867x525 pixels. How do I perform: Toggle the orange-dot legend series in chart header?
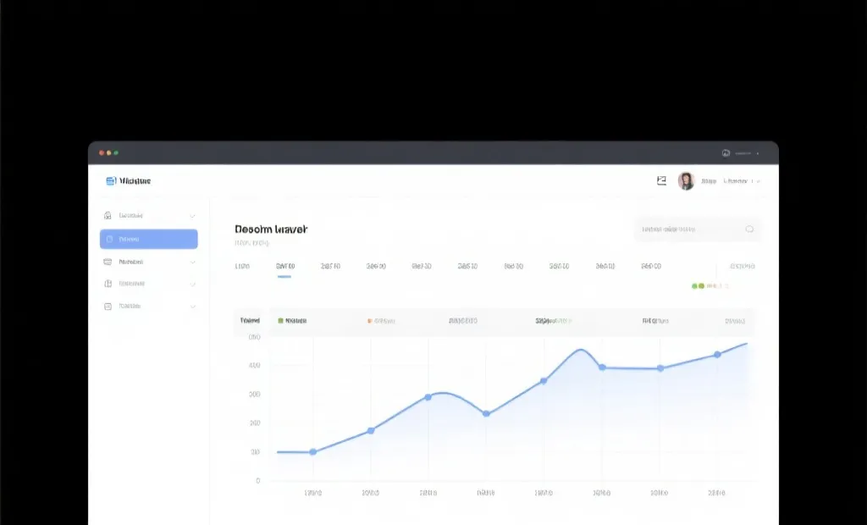(370, 321)
